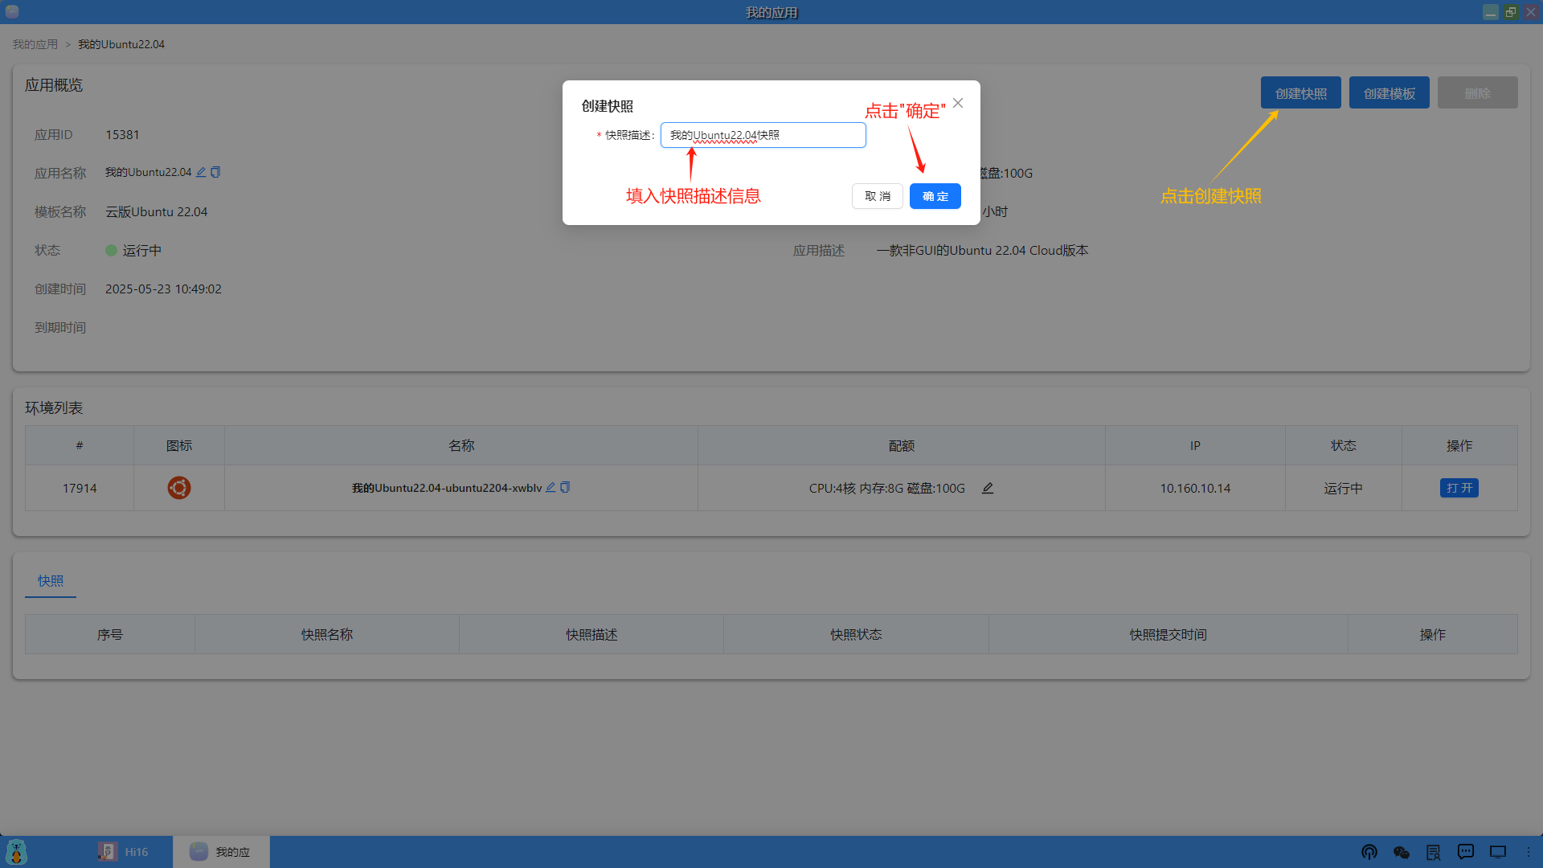Click 打开 in the environment row
The height and width of the screenshot is (868, 1543).
tap(1459, 488)
